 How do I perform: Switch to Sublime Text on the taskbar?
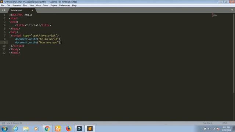click(90, 129)
